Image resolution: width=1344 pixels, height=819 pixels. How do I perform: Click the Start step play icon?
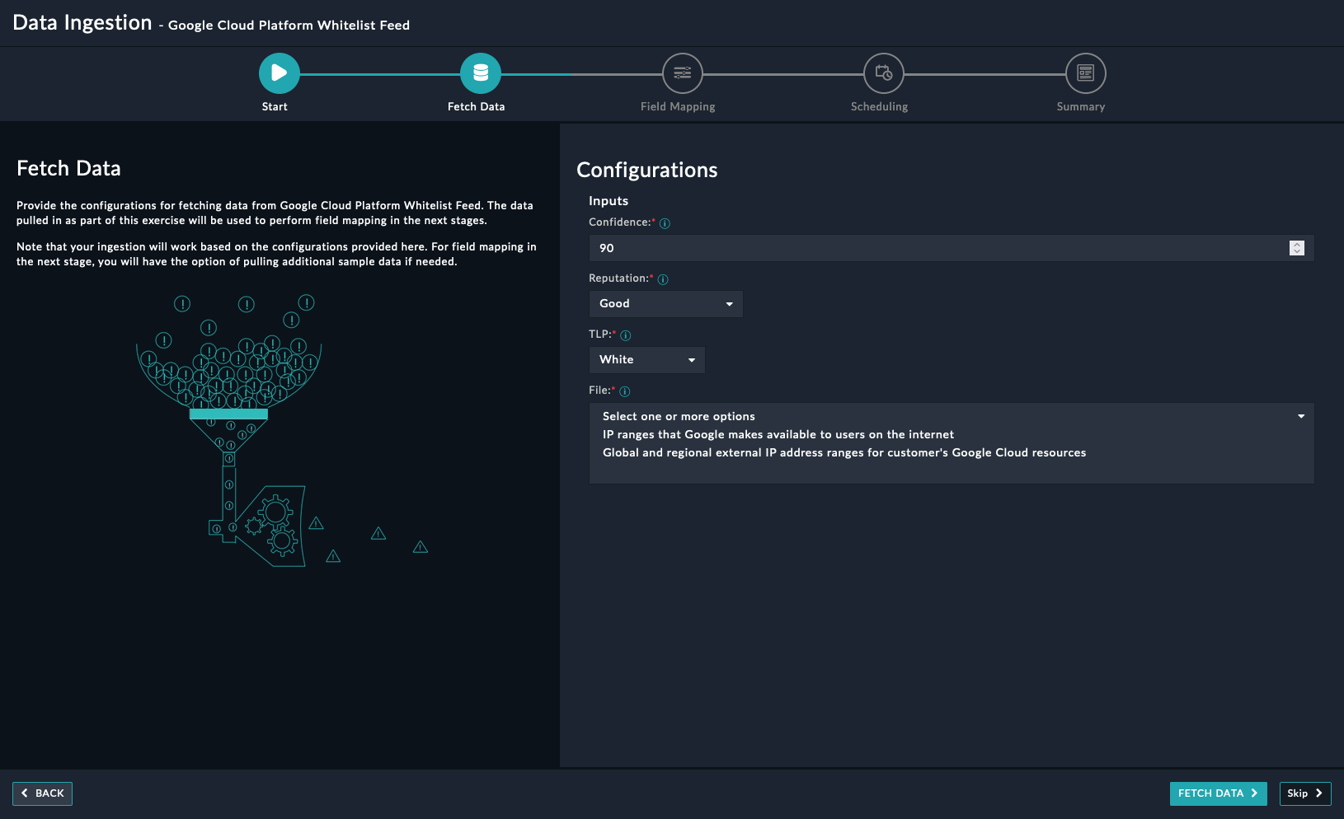click(279, 73)
